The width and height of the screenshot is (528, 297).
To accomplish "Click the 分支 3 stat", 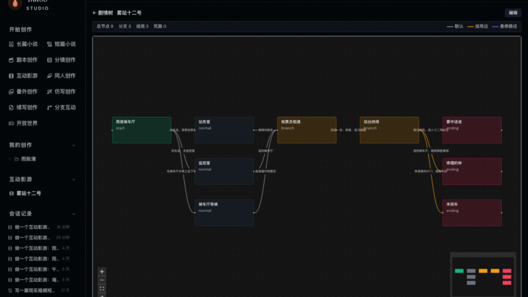I will coord(125,26).
